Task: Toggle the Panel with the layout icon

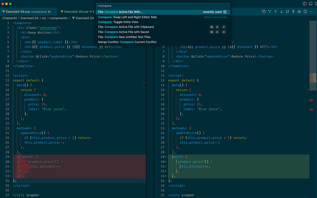Action: [310, 3]
